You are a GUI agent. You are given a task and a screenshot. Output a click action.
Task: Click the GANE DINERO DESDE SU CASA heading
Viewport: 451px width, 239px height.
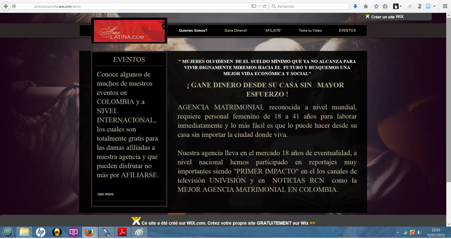pos(266,90)
